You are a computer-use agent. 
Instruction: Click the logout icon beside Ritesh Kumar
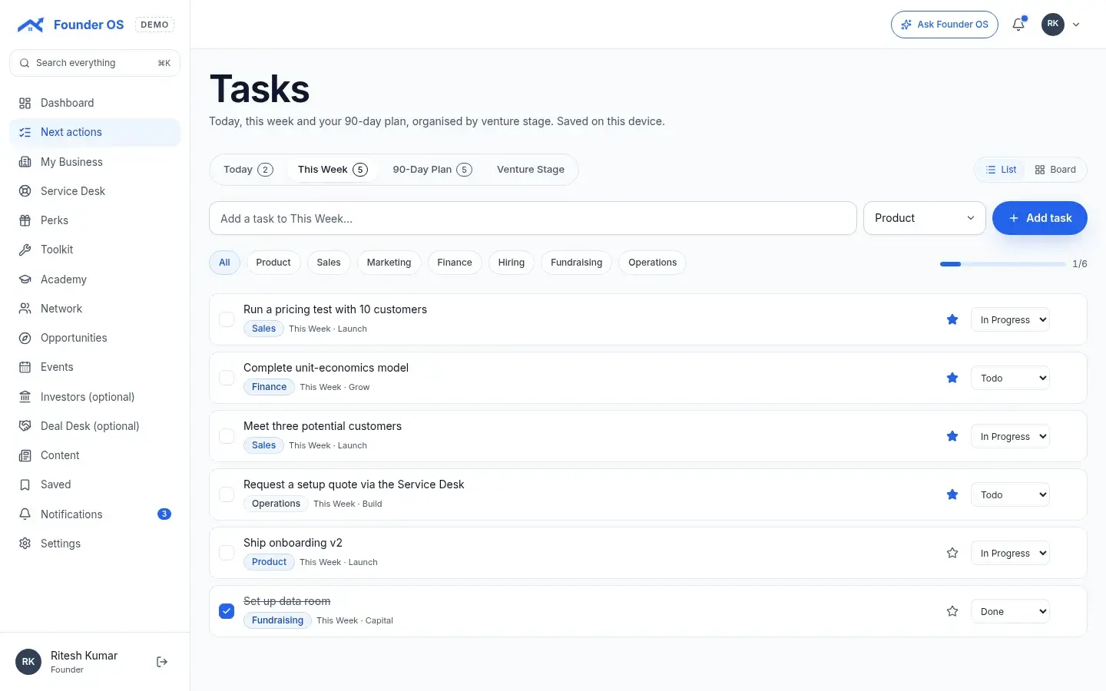click(x=162, y=662)
